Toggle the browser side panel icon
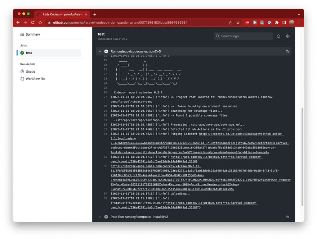The height and width of the screenshot is (239, 317). [284, 23]
